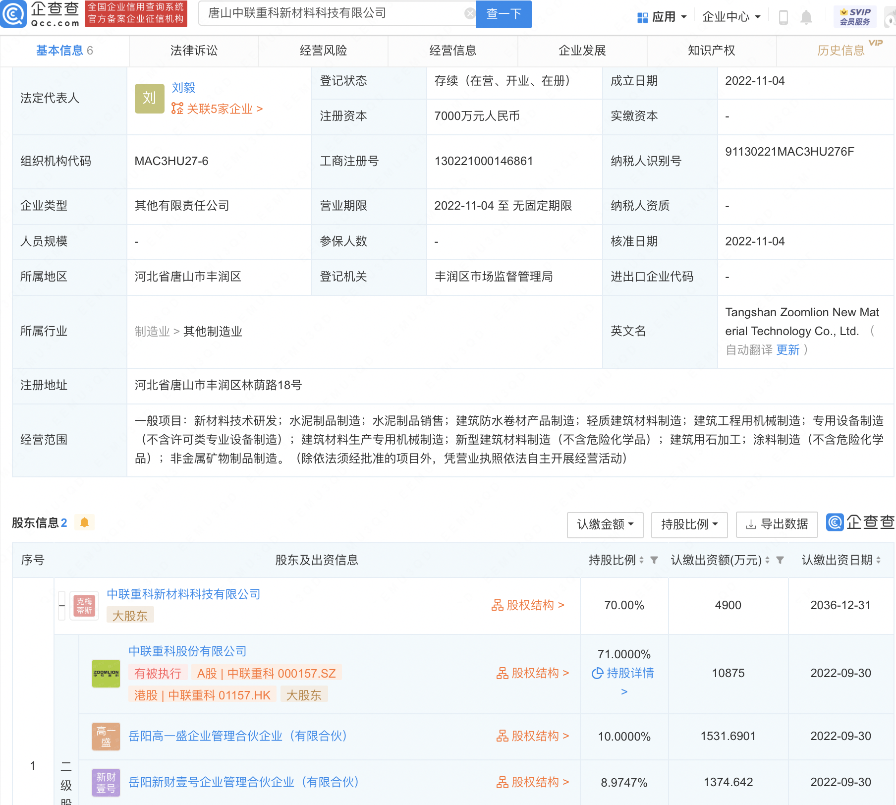
Task: Click the 查一下 search button
Action: (504, 14)
